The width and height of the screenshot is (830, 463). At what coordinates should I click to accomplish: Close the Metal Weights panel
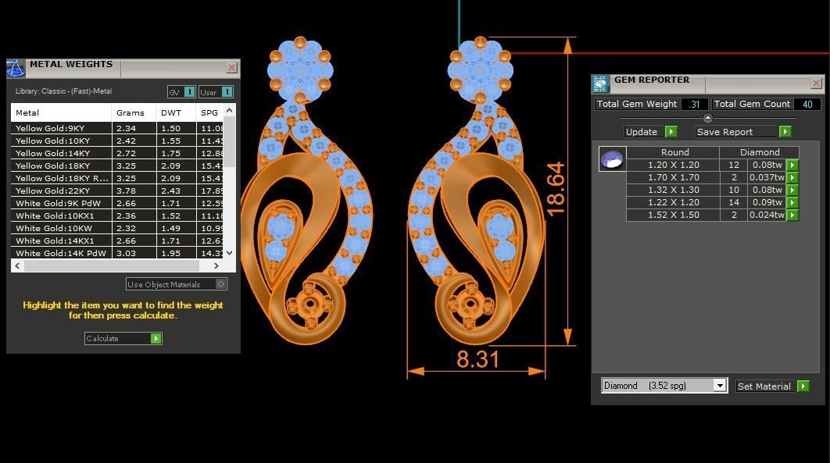[x=231, y=68]
